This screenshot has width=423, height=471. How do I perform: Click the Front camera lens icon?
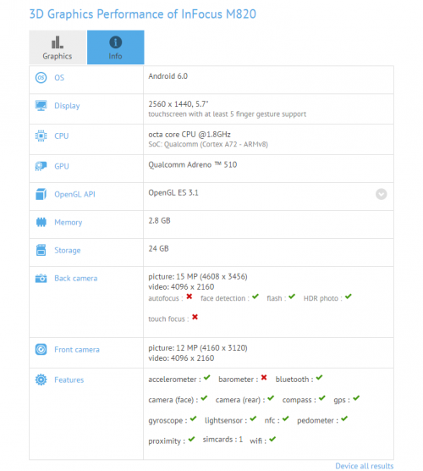coord(41,349)
